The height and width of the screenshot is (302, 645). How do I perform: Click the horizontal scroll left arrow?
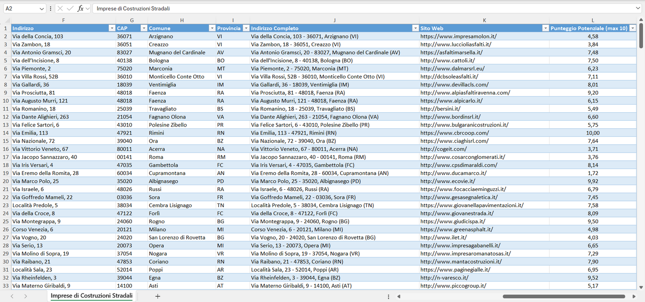pyautogui.click(x=399, y=296)
